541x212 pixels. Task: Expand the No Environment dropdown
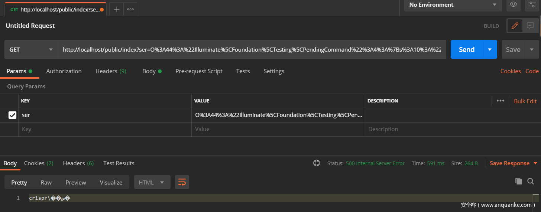(453, 5)
